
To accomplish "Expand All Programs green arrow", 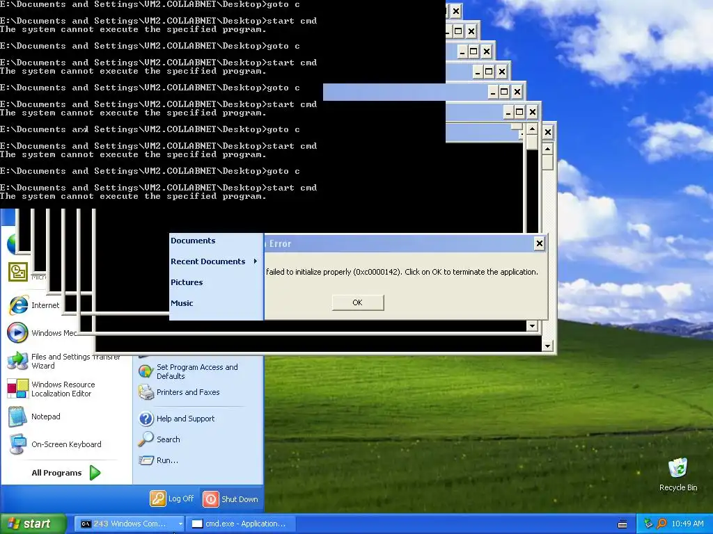I will (95, 473).
